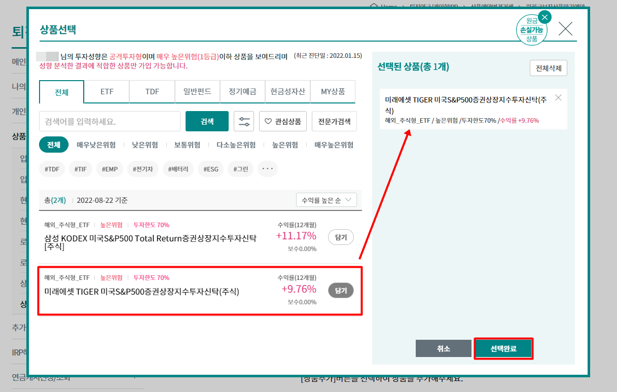Switch to the TDF tab
Viewport: 617px width, 392px height.
152,92
